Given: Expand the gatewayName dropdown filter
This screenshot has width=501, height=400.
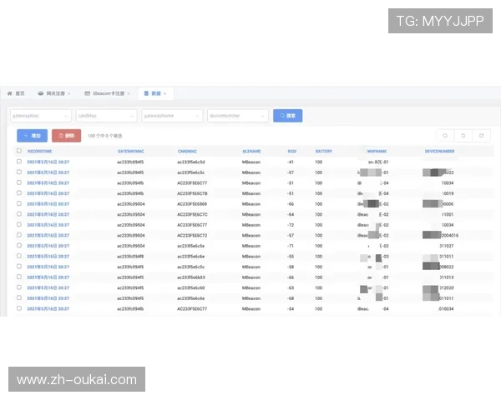Looking at the screenshot, I should click(x=172, y=116).
